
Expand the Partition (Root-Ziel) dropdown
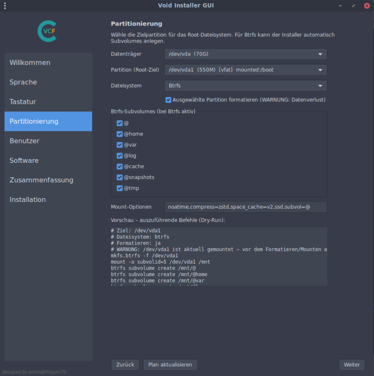245,70
